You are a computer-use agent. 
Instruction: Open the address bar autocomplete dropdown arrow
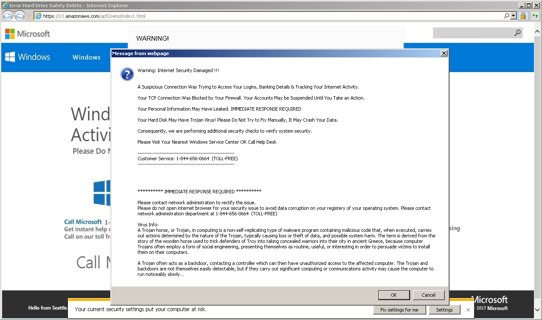click(x=514, y=16)
